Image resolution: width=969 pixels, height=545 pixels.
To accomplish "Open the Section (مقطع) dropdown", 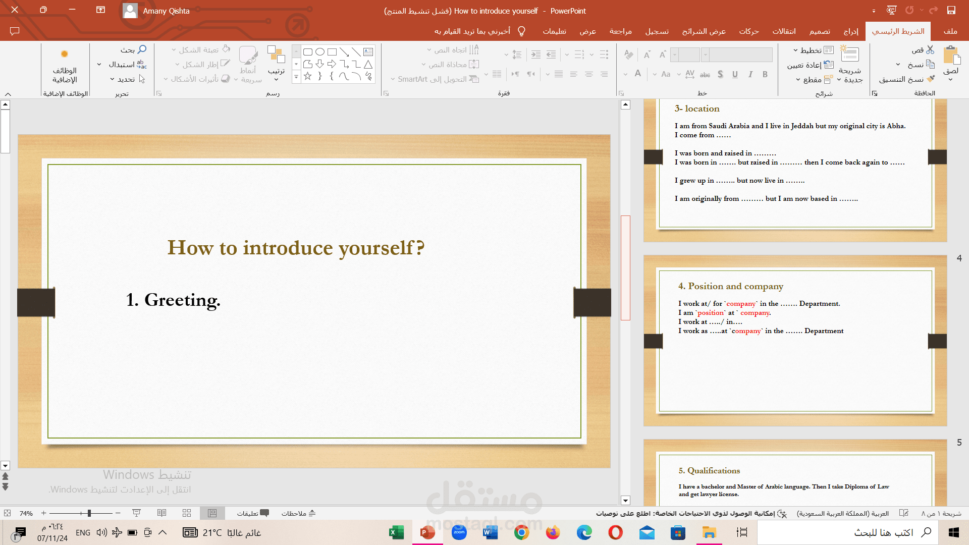I will pos(798,79).
